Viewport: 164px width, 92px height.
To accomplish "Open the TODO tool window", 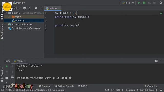I will pos(83,86).
